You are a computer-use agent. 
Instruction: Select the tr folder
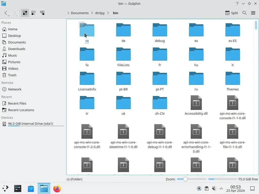point(87,105)
